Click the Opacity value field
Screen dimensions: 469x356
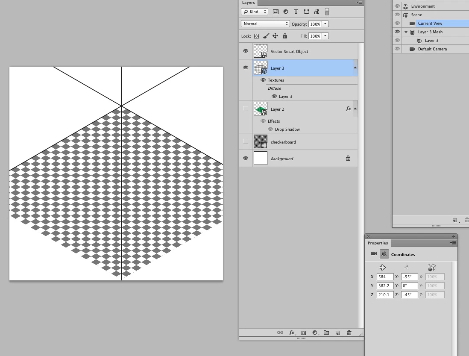tap(315, 24)
